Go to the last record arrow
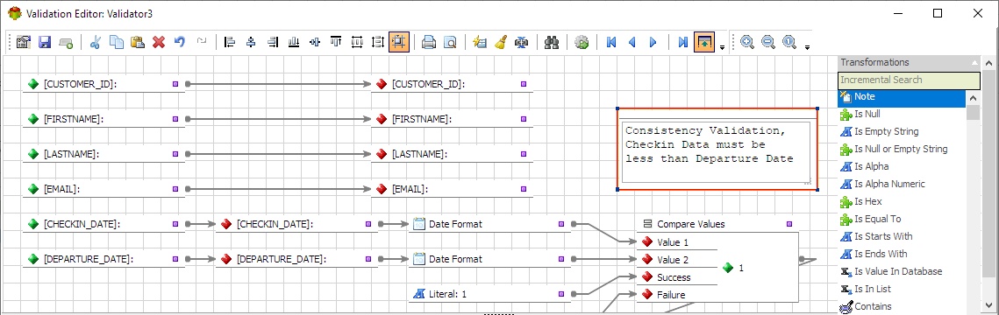The height and width of the screenshot is (315, 999). (x=683, y=43)
